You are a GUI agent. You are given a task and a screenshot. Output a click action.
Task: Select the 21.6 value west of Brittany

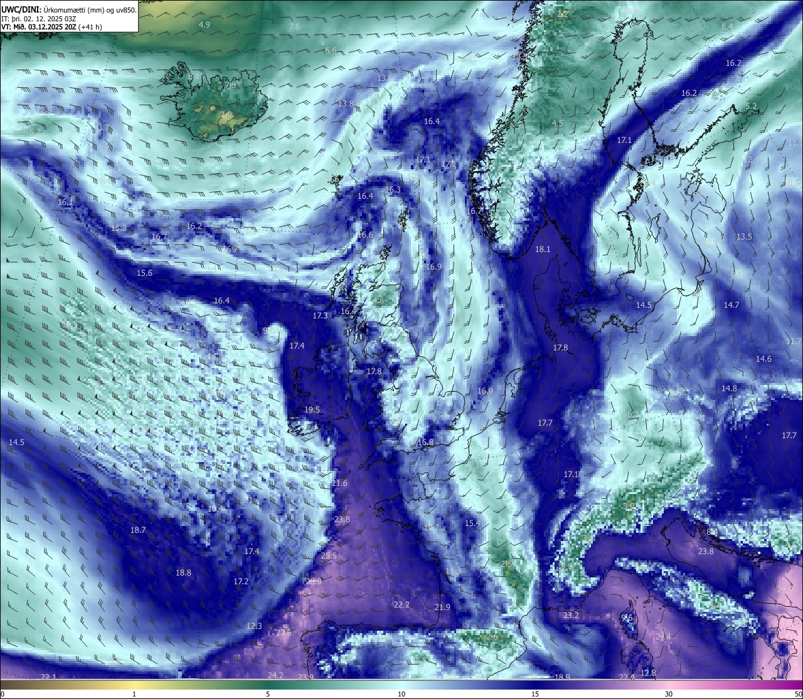pyautogui.click(x=339, y=483)
